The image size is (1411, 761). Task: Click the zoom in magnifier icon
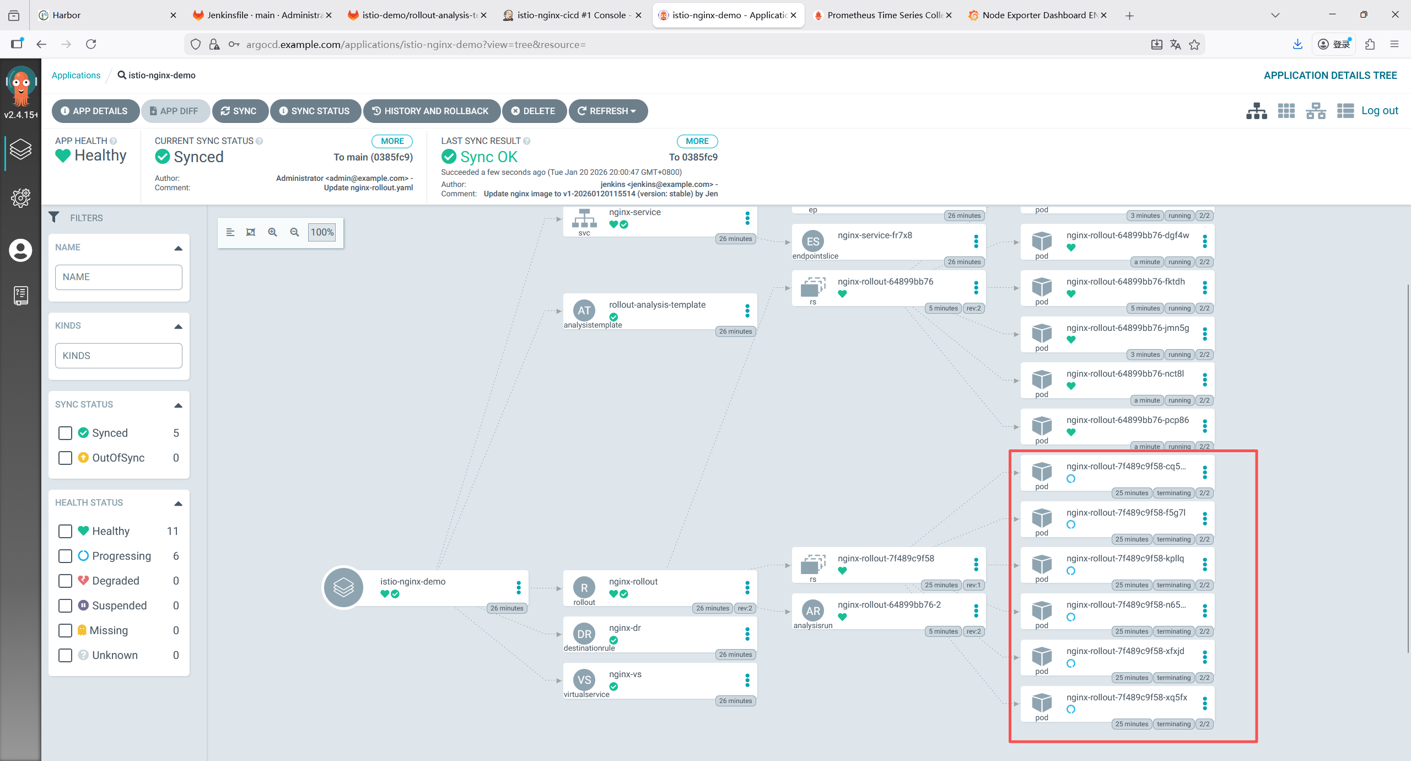272,232
